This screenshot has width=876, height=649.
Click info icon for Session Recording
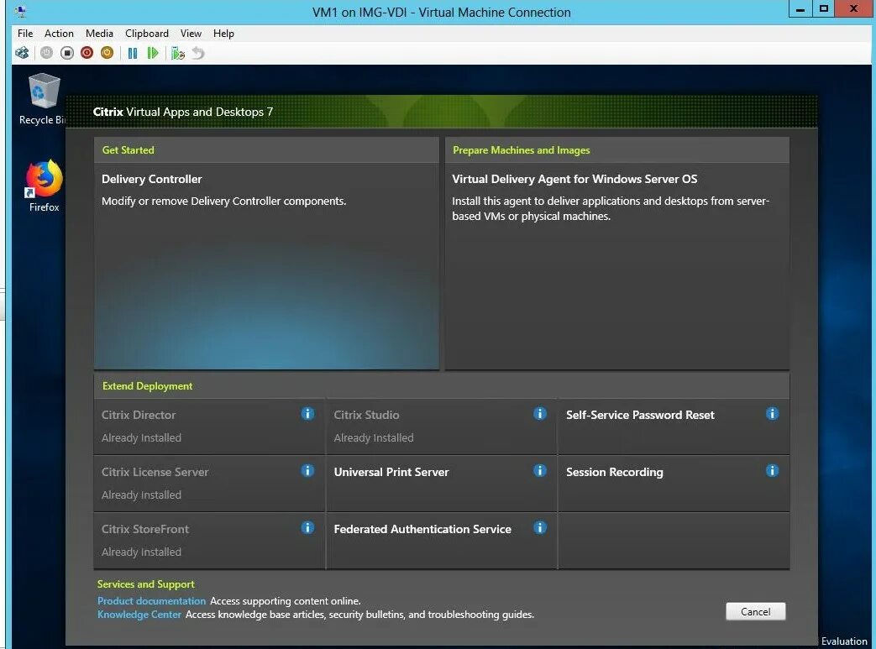pyautogui.click(x=772, y=470)
